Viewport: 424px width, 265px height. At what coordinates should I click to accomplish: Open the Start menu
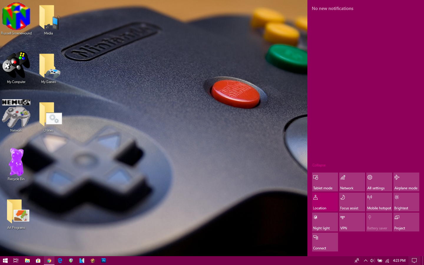[5, 261]
